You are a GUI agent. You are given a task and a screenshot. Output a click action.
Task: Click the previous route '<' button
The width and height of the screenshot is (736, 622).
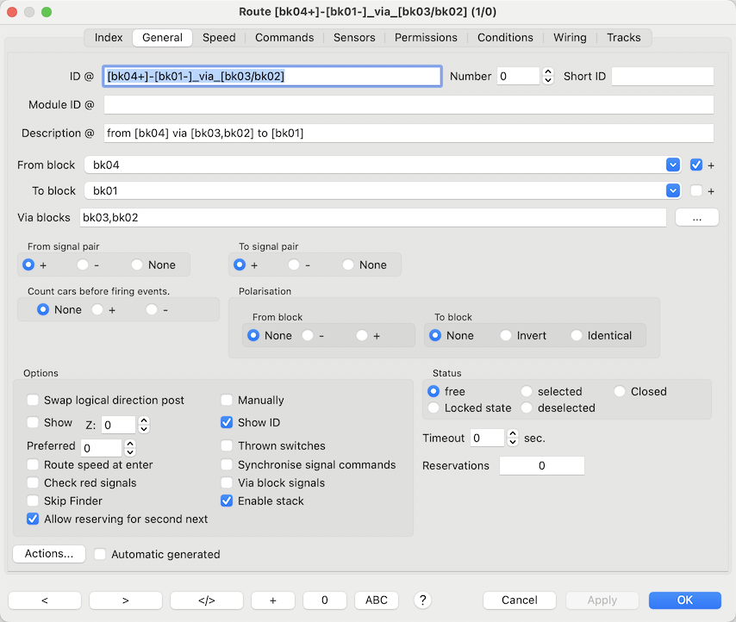coord(45,600)
